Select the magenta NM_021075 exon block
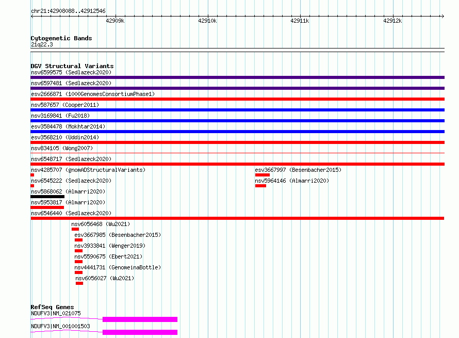 140,319
